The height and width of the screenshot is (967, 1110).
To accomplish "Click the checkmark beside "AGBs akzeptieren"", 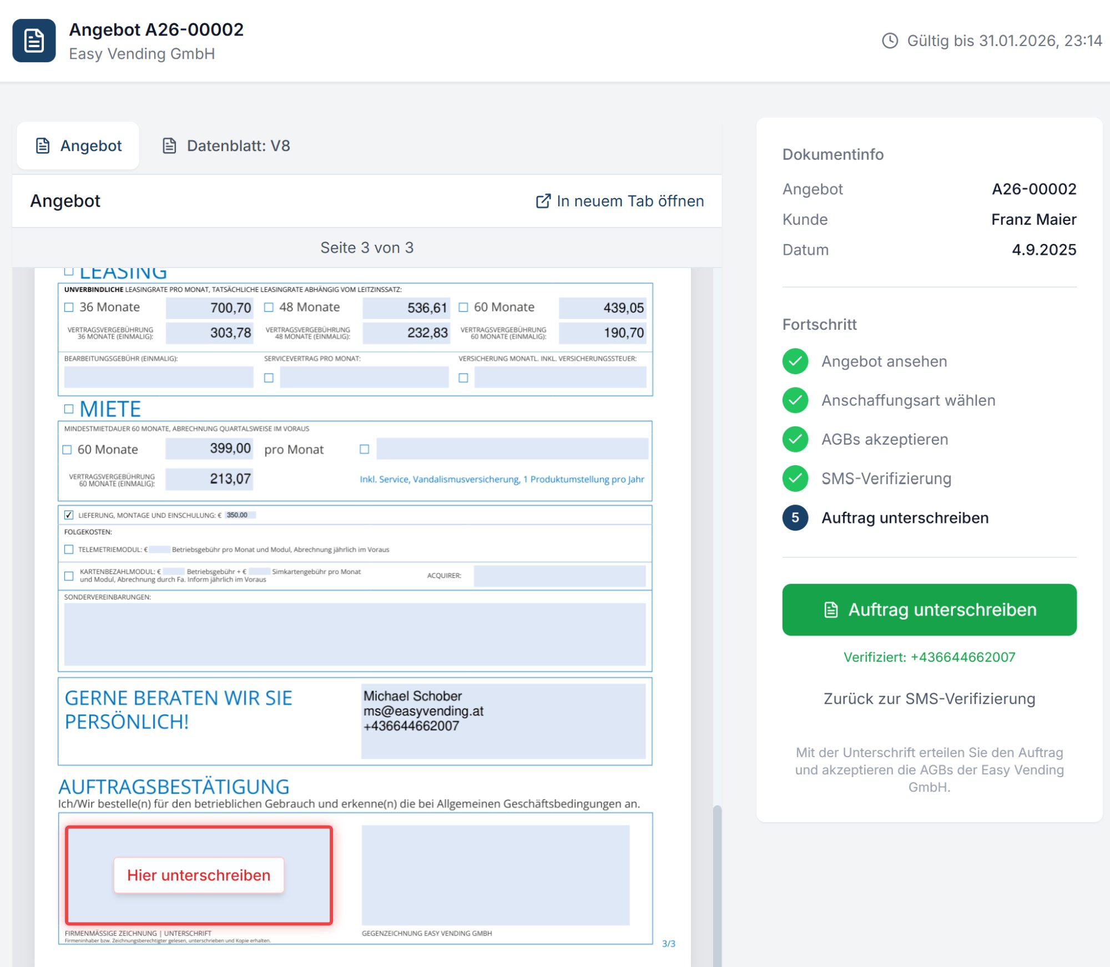I will [x=795, y=439].
